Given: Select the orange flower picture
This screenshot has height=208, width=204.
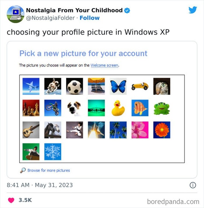Looking at the screenshot, I should [x=162, y=130].
